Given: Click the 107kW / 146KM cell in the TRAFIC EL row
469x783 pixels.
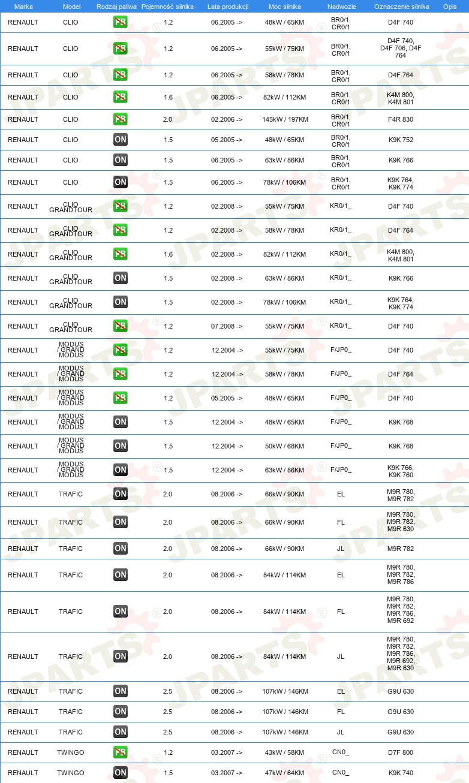Looking at the screenshot, I should point(285,691).
